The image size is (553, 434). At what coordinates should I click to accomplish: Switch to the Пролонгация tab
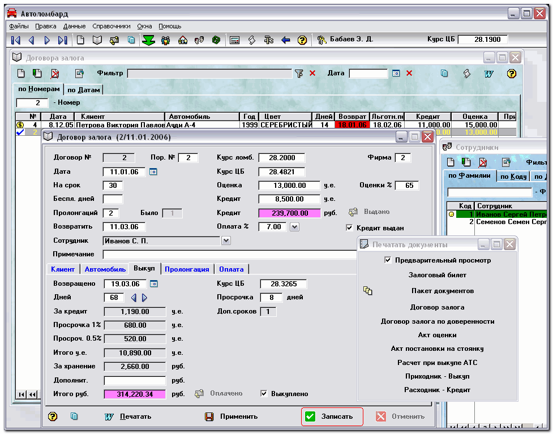[187, 269]
